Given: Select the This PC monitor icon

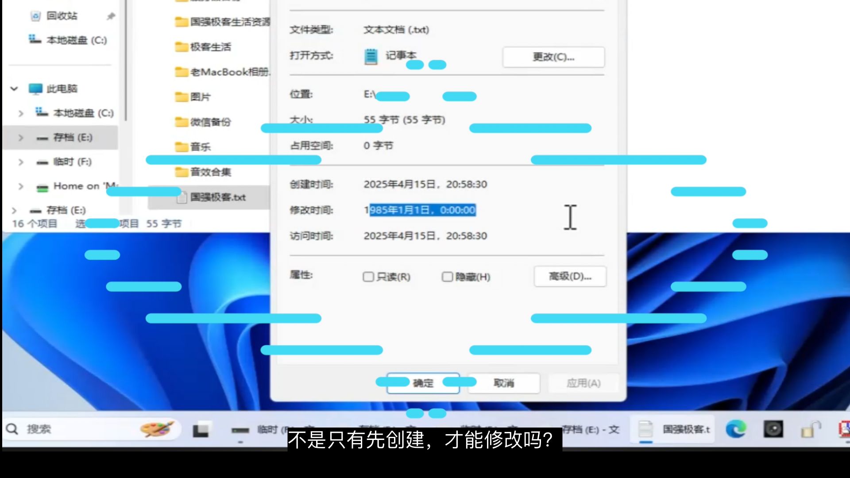Looking at the screenshot, I should coord(35,89).
